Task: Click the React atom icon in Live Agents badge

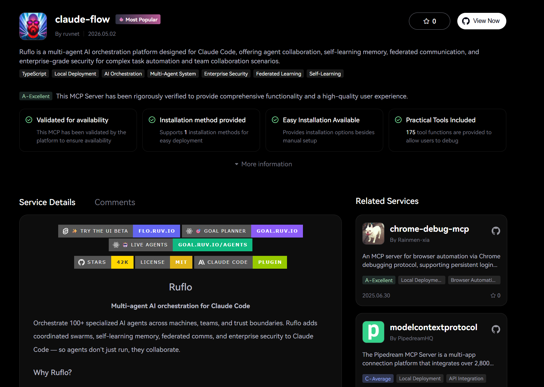Action: point(116,245)
